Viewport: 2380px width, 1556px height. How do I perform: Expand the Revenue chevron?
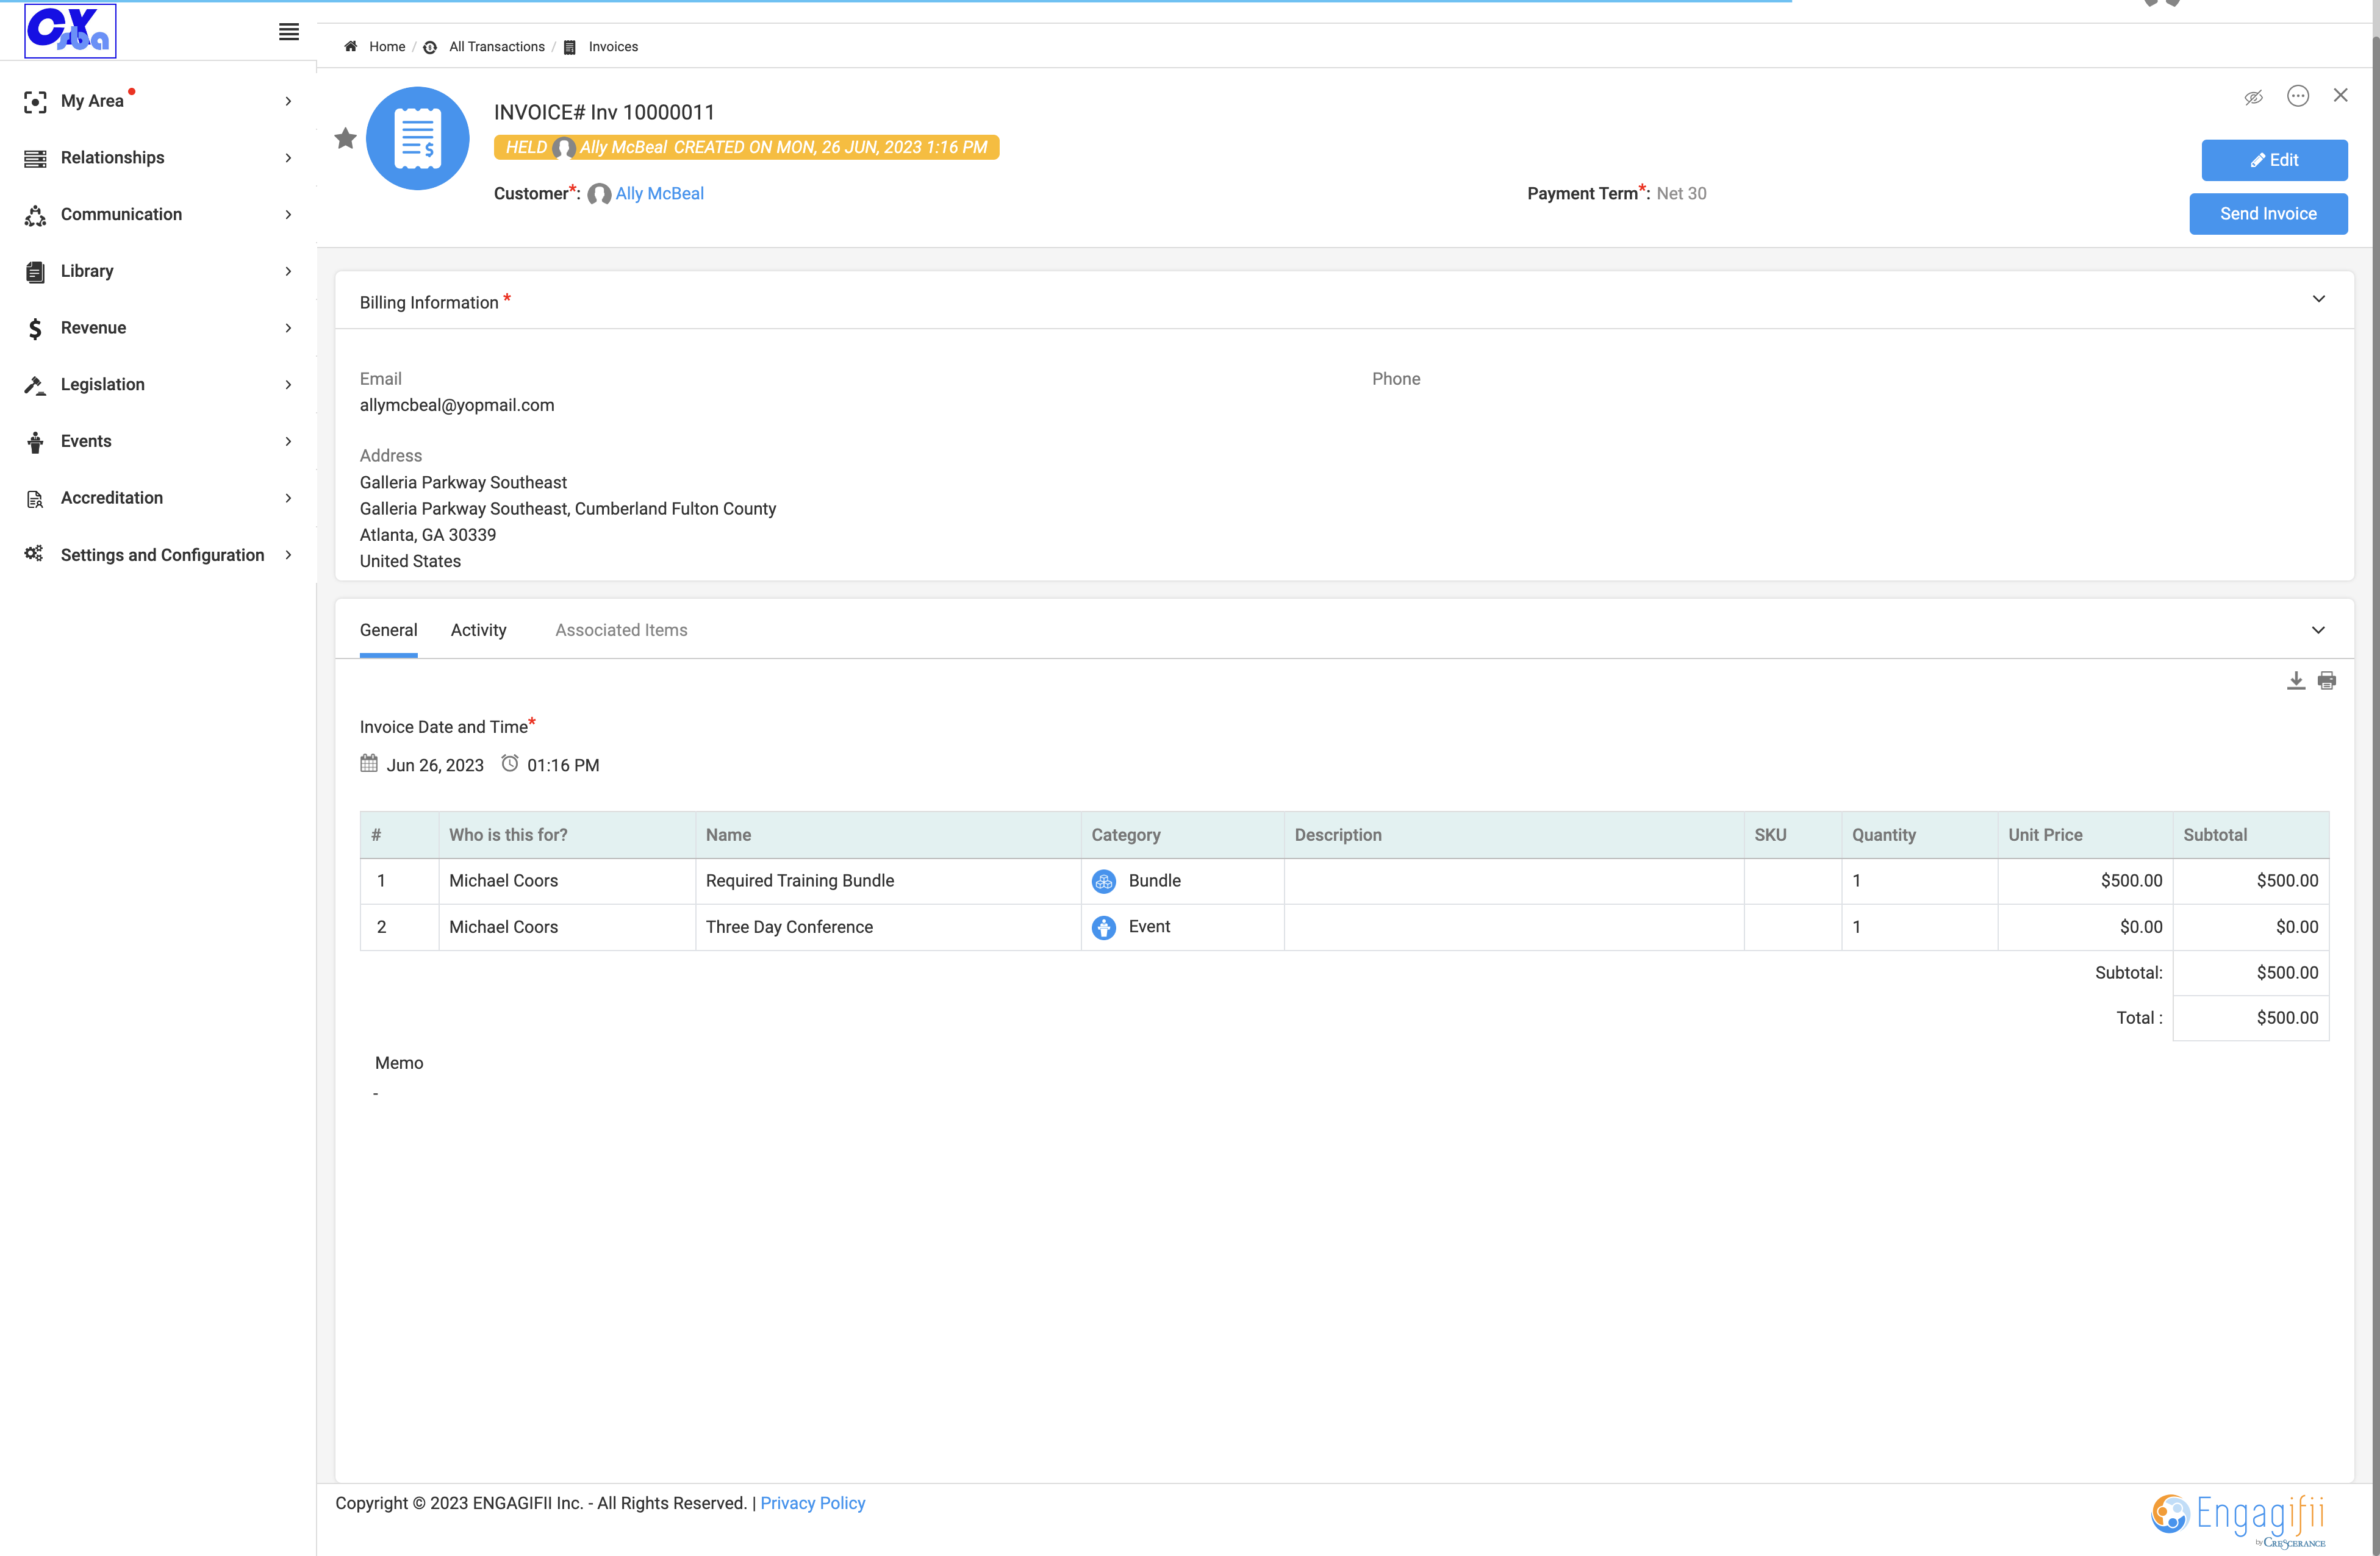coord(288,328)
